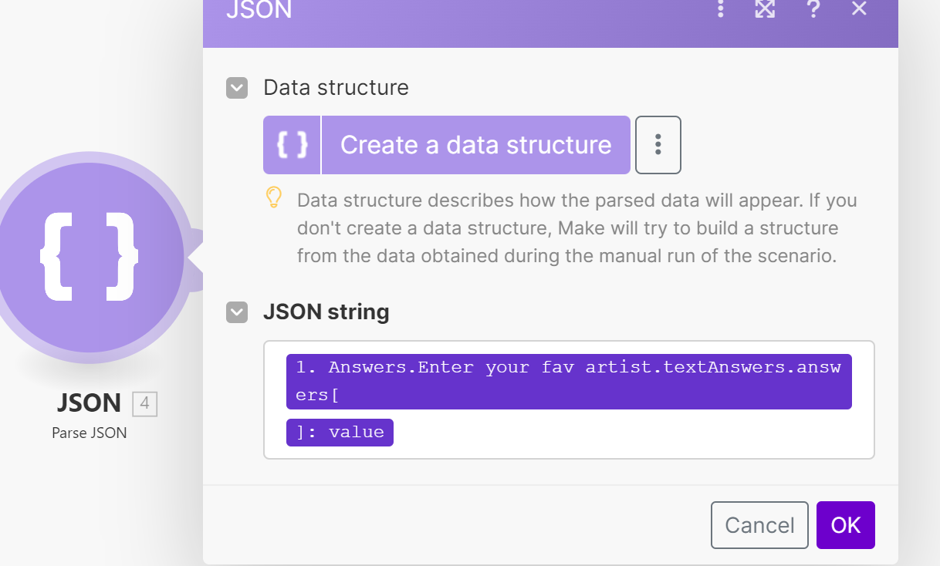This screenshot has height=566, width=940.
Task: Click the JSON string section label
Action: pos(326,312)
